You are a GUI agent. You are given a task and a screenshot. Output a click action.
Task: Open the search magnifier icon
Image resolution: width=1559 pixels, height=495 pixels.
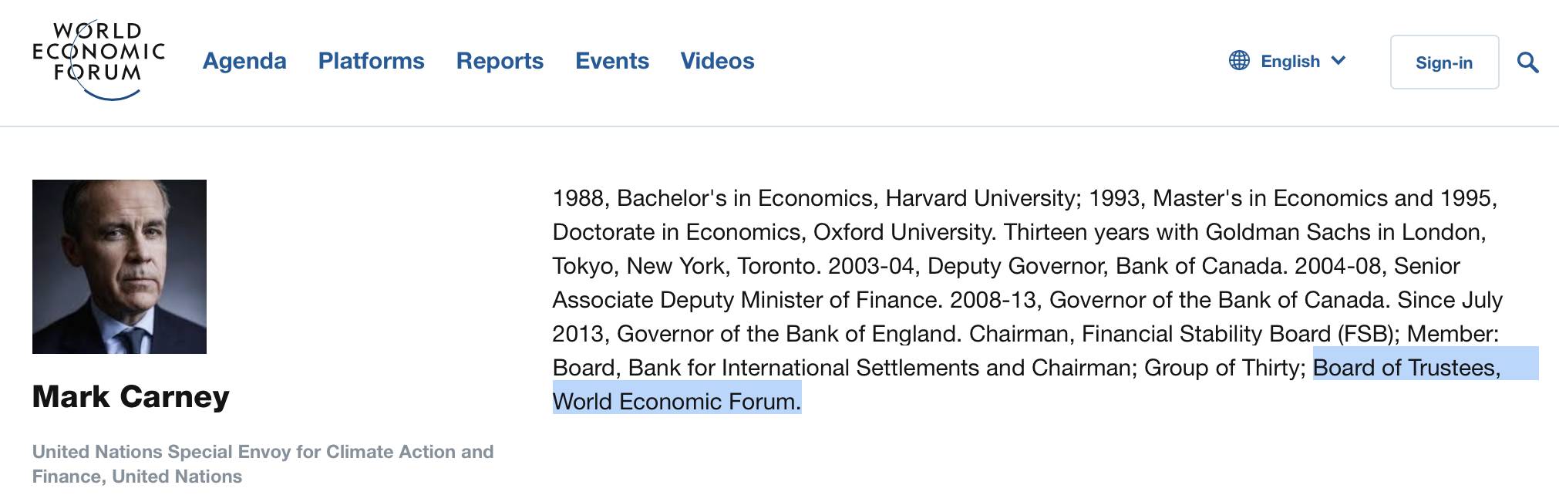click(1527, 62)
